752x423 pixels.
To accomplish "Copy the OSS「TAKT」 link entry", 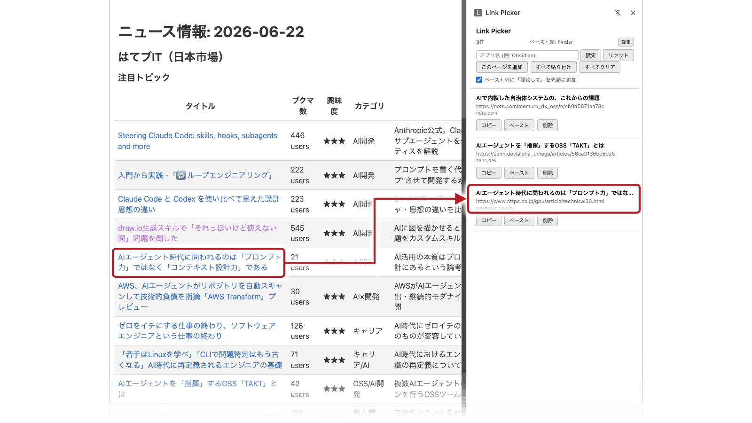I will pos(489,173).
